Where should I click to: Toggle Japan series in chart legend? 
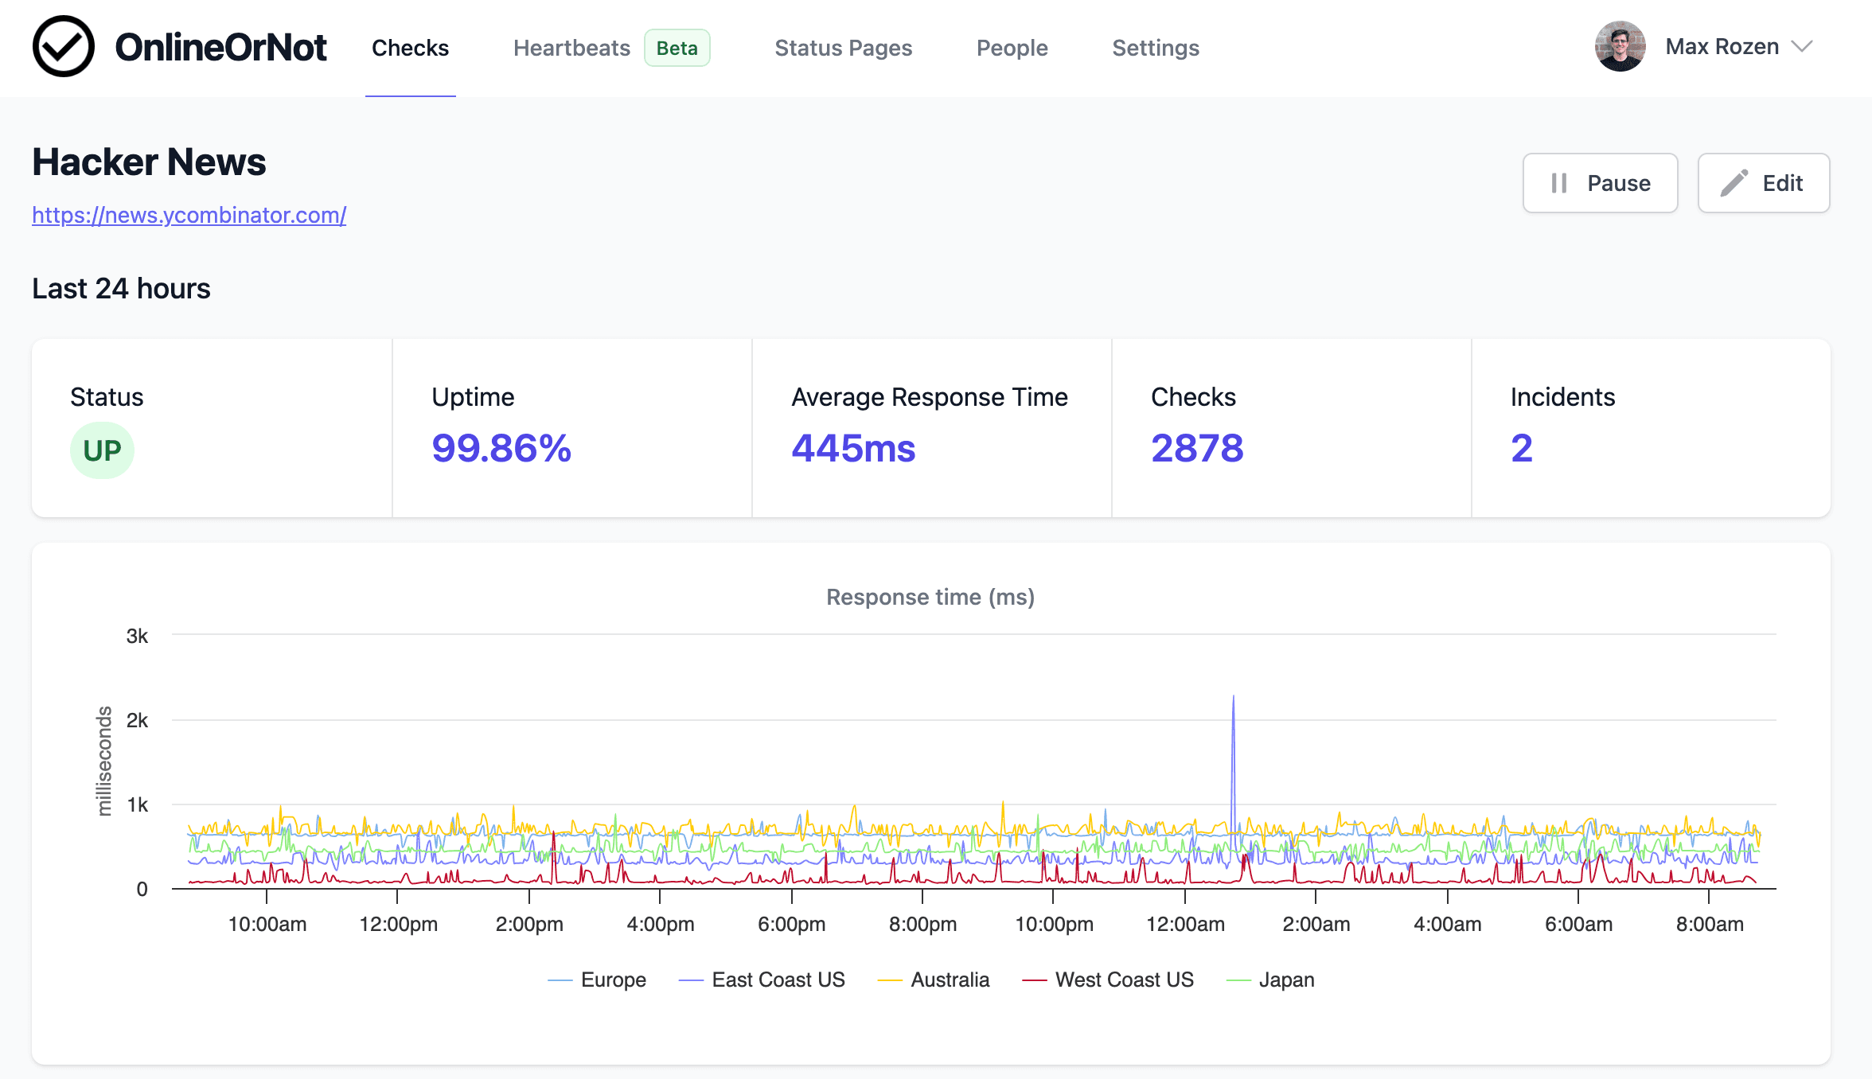pos(1270,980)
